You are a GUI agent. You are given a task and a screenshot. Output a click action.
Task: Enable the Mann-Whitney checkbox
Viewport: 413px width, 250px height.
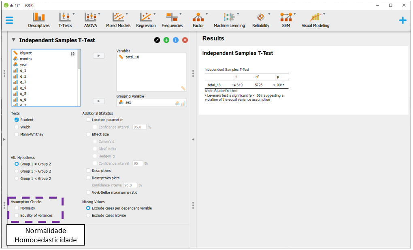coord(17,134)
